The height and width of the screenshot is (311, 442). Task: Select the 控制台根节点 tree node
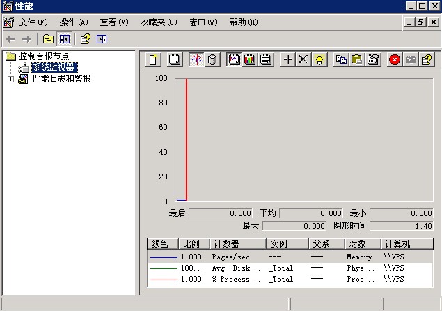coord(44,56)
